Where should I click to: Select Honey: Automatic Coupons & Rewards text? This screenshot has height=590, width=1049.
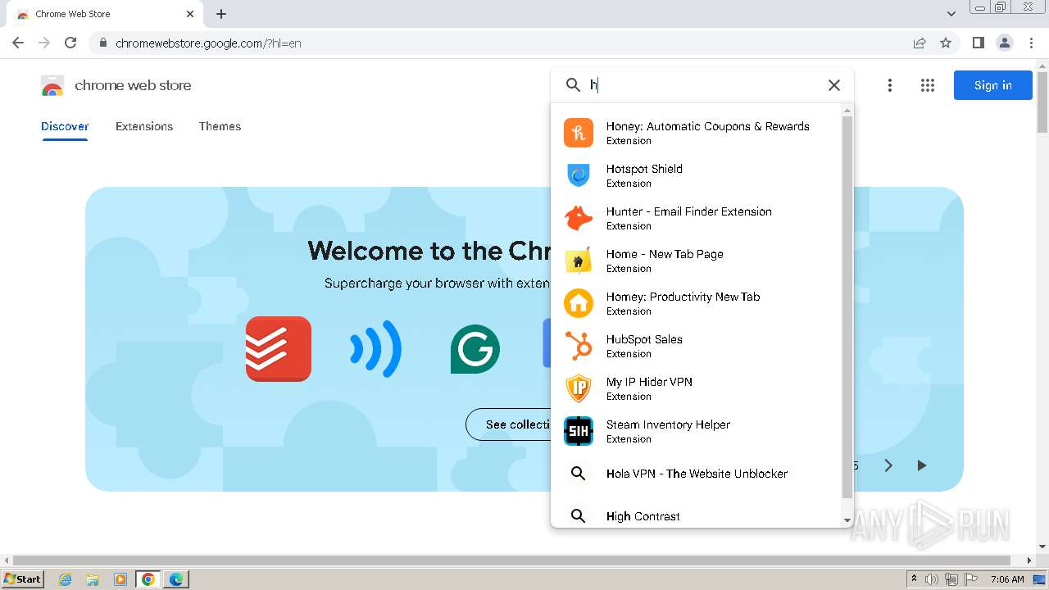708,126
